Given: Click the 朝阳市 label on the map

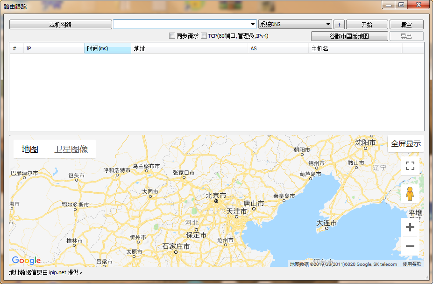Looking at the screenshot, I should pyautogui.click(x=302, y=150).
